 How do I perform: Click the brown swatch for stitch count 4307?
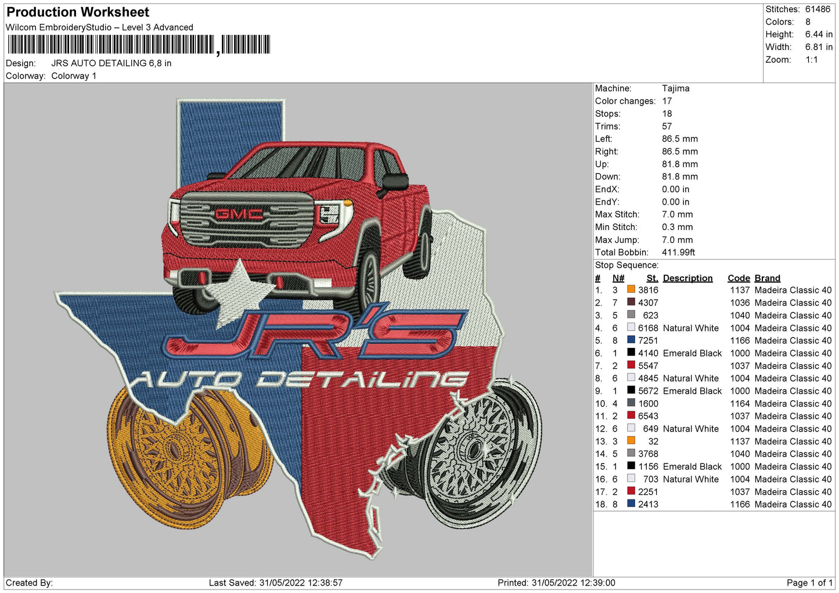point(631,302)
